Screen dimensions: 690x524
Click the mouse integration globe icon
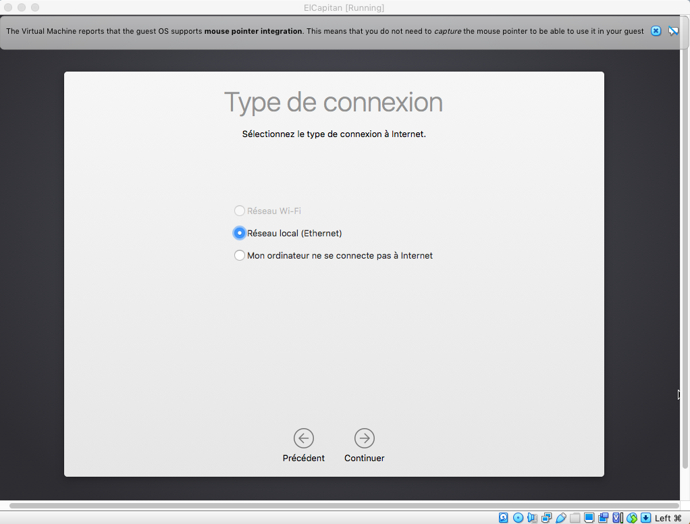(632, 518)
